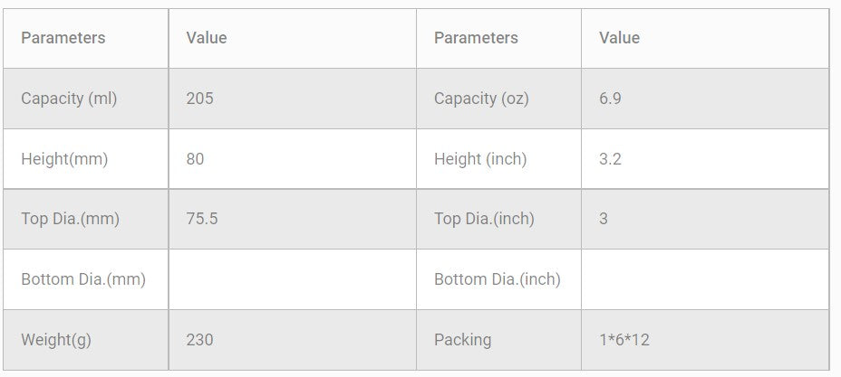Click the 75.5 diameter value

pyautogui.click(x=201, y=219)
